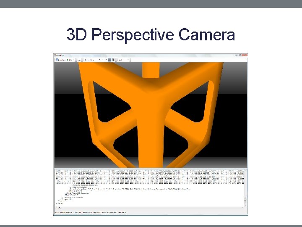Image resolution: width=302 pixels, height=227 pixels.
Task: Click the horizontal scrollbar left arrow in code pane
Action: 57,208
